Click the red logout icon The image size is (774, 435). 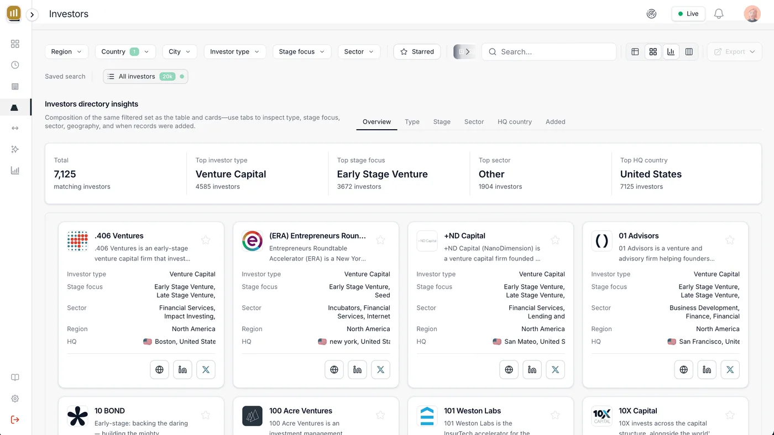(x=15, y=420)
